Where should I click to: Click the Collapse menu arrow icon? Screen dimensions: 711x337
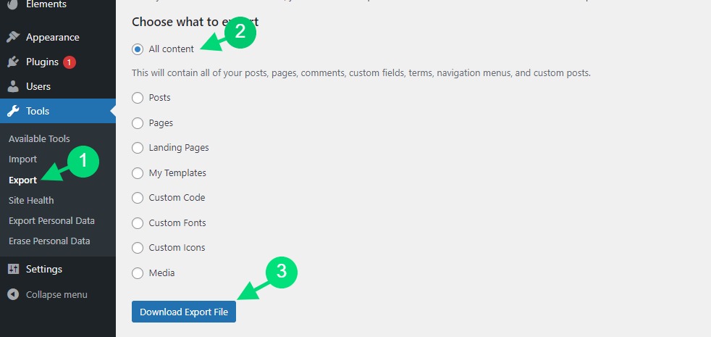[13, 295]
